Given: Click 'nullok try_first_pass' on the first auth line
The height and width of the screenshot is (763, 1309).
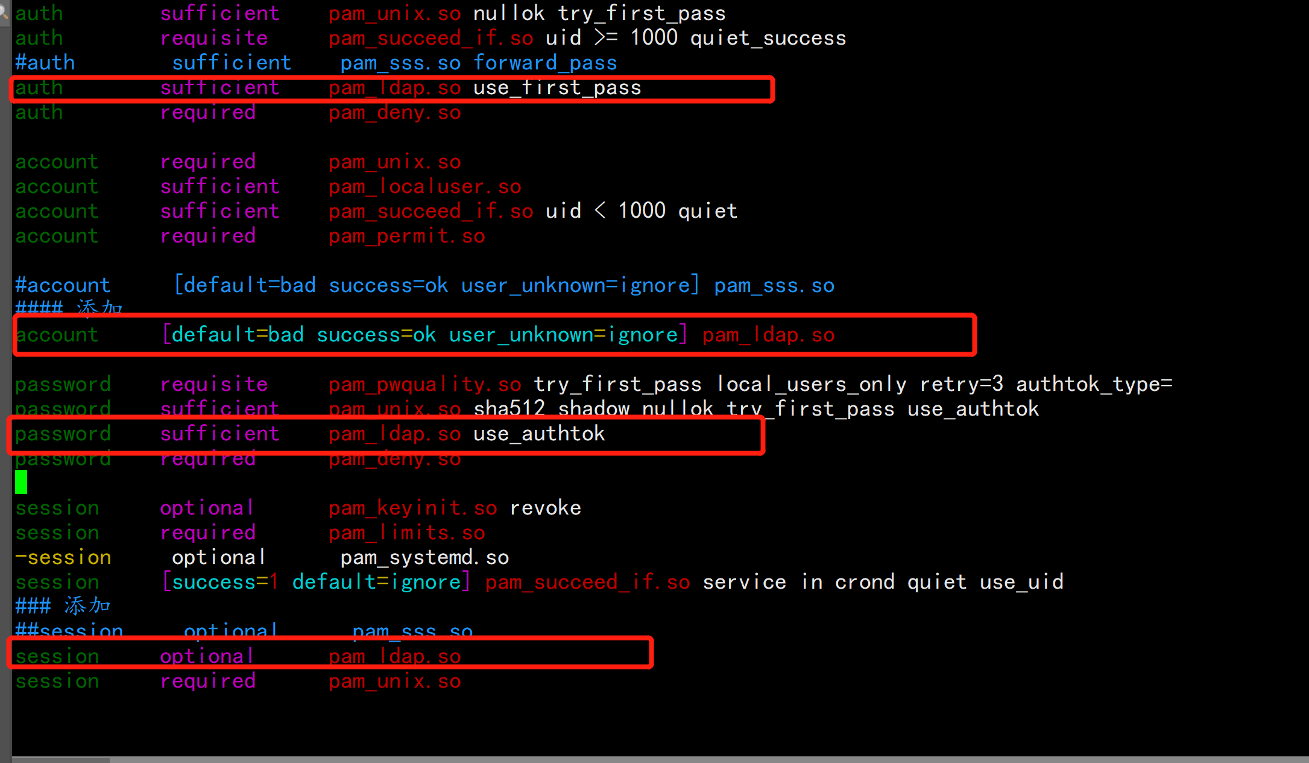Looking at the screenshot, I should point(599,13).
